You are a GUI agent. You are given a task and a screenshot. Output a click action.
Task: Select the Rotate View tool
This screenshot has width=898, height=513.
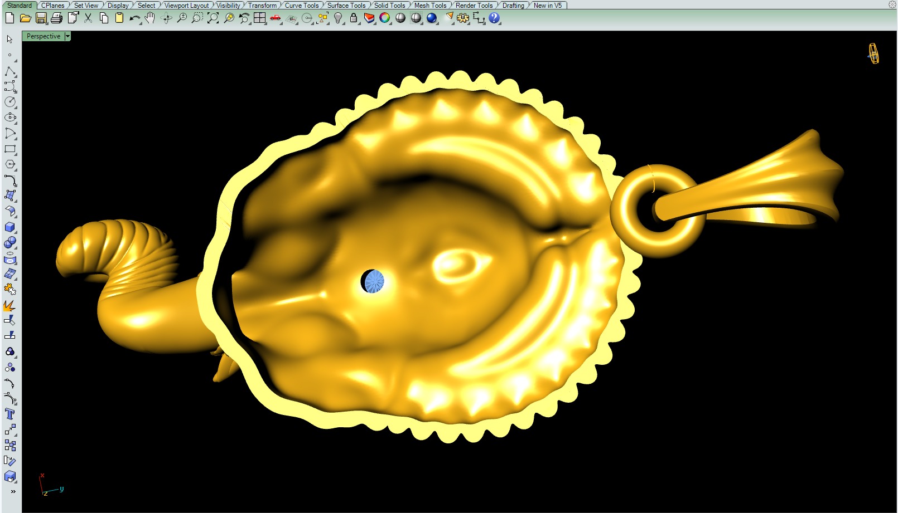coord(166,18)
